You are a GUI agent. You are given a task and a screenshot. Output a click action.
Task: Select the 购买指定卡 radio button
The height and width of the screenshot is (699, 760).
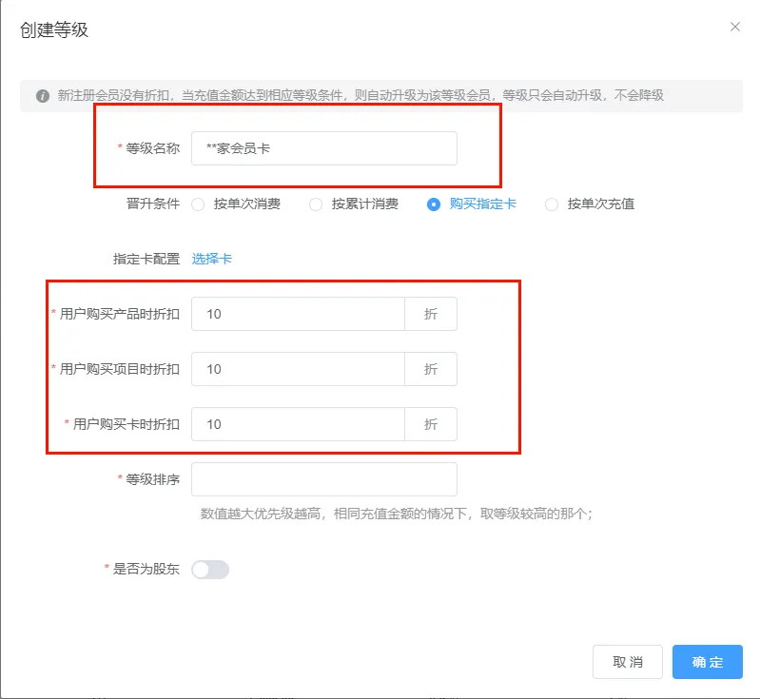pos(434,204)
